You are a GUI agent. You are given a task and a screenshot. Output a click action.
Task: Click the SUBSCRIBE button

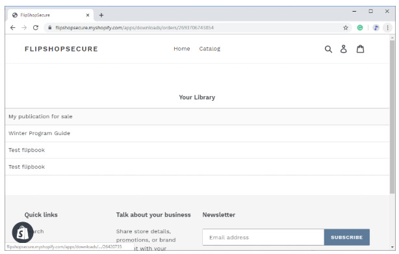point(347,238)
